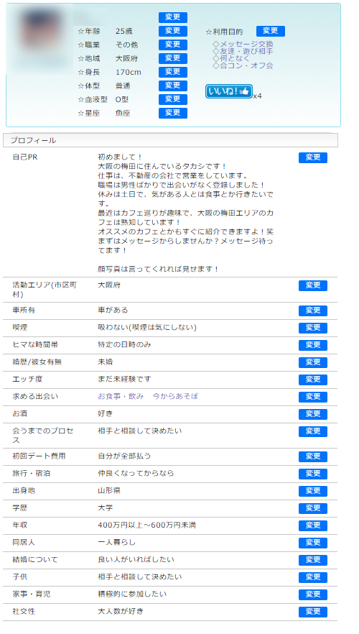Select the プロフィール section header
This screenshot has width=359, height=634.
click(170, 140)
